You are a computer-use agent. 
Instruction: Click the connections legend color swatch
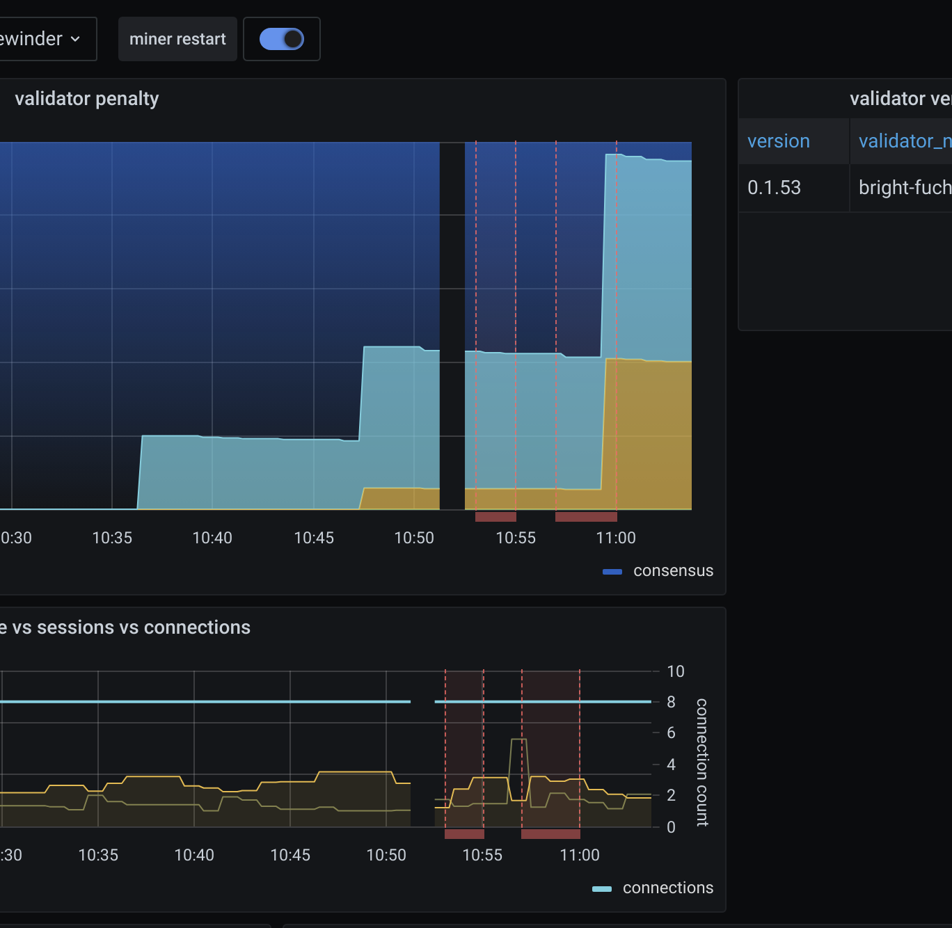[x=602, y=889]
